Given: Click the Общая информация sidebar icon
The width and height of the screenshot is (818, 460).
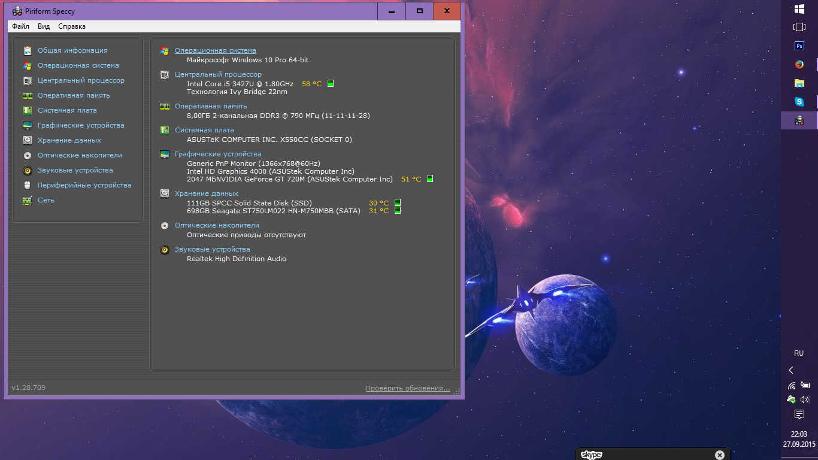Looking at the screenshot, I should (x=27, y=50).
